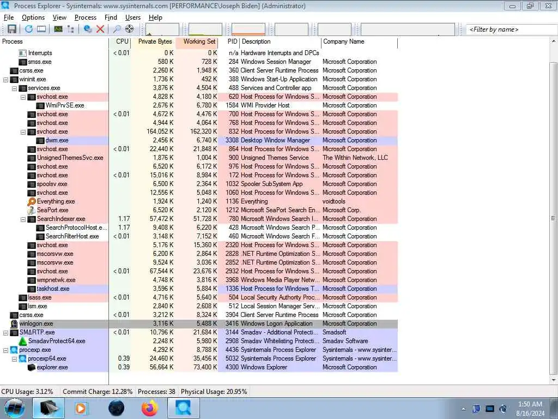The image size is (558, 419).
Task: Click the Save floppy disk toolbar icon
Action: point(12,29)
